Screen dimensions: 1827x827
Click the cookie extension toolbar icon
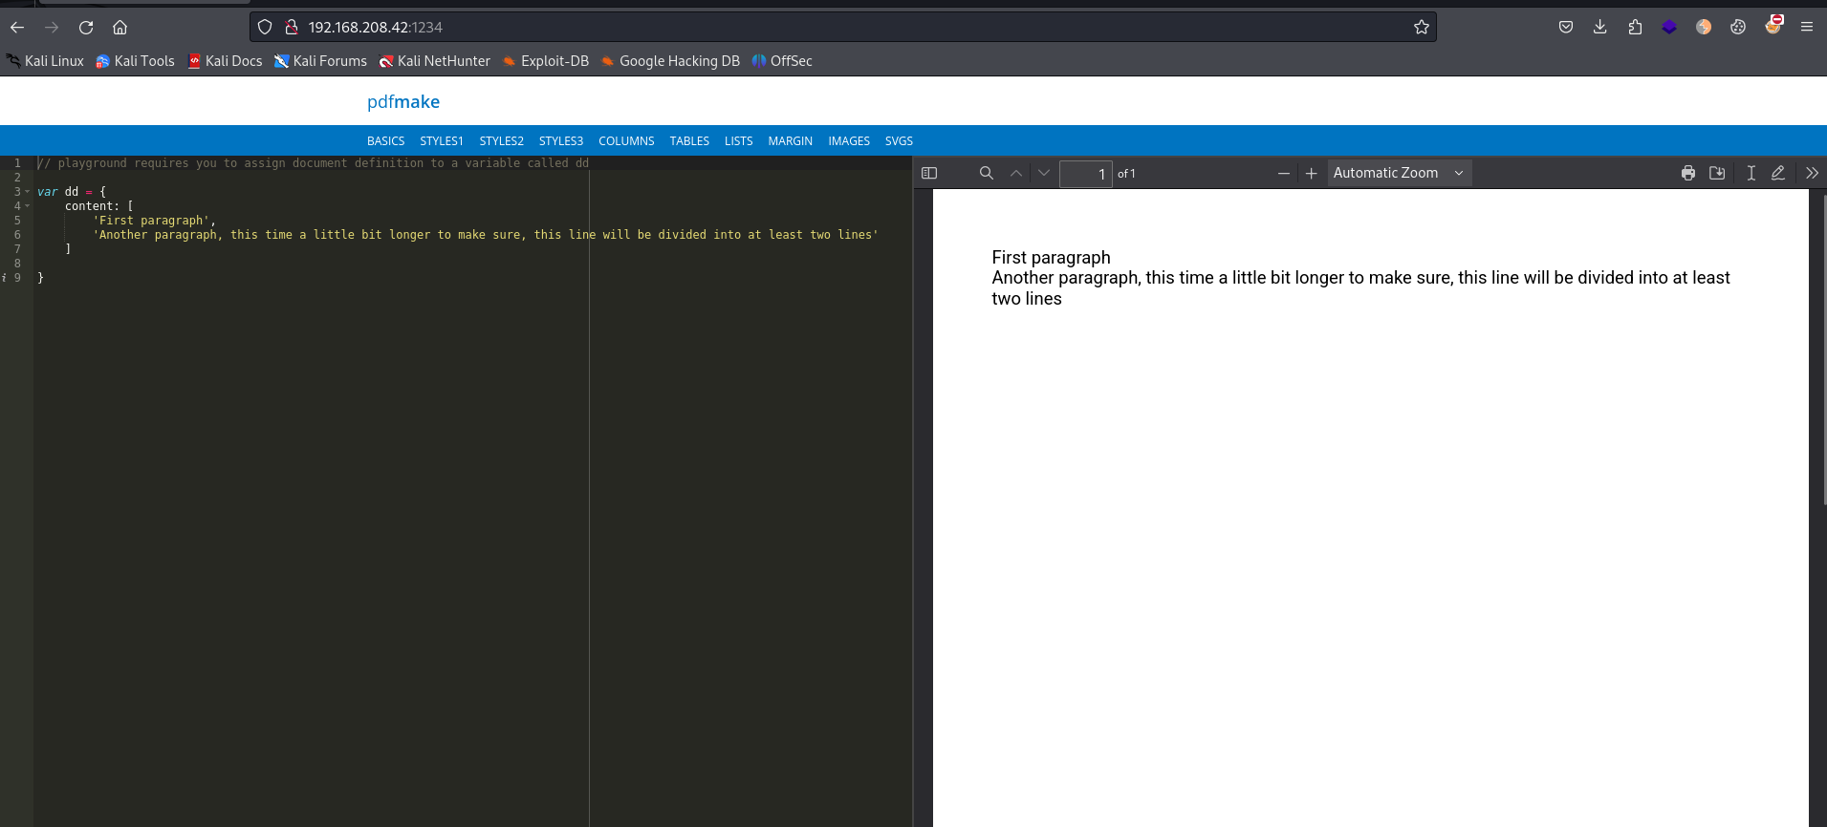[1738, 27]
